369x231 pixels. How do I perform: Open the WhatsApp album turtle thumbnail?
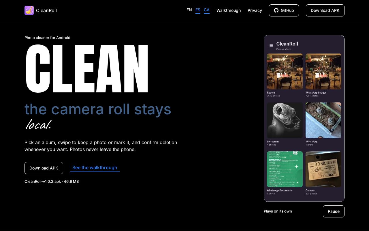323,120
